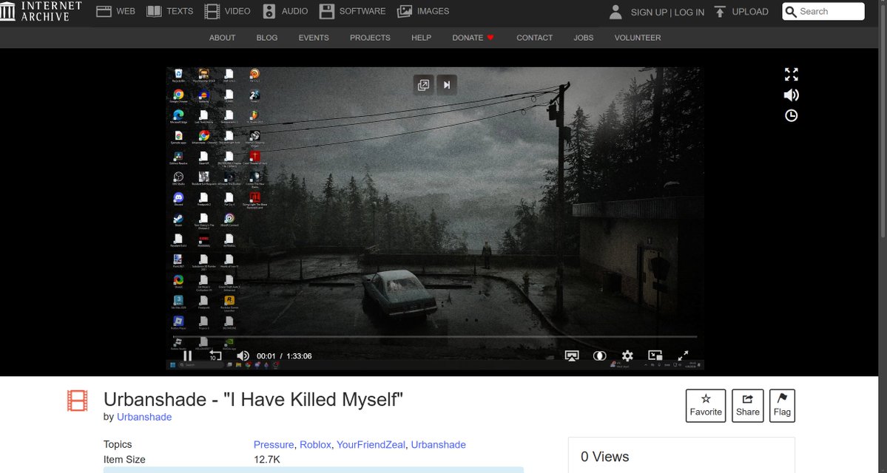Open the Upload page
887x473 pixels.
point(741,11)
